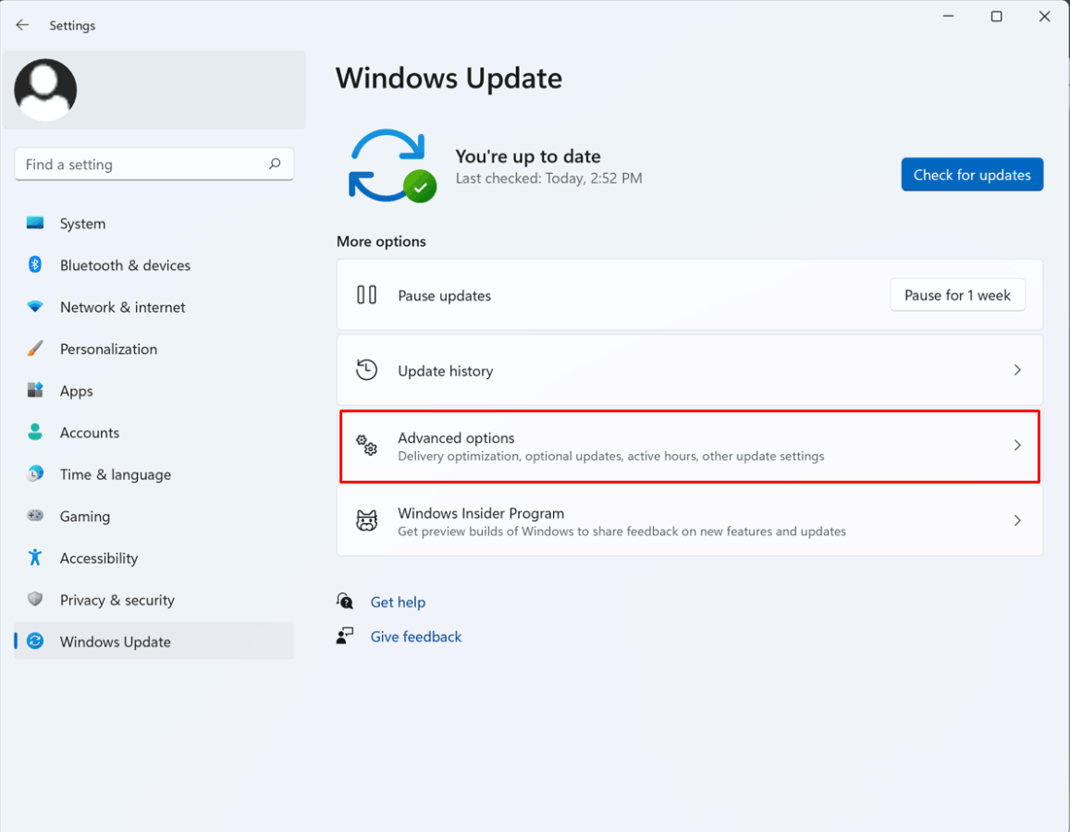Expand Update history
Viewport: 1070px width, 832px height.
tap(690, 370)
